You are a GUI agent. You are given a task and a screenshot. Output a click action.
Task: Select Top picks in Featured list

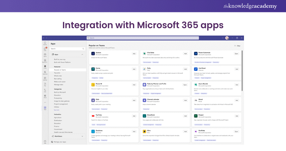[x=58, y=73]
